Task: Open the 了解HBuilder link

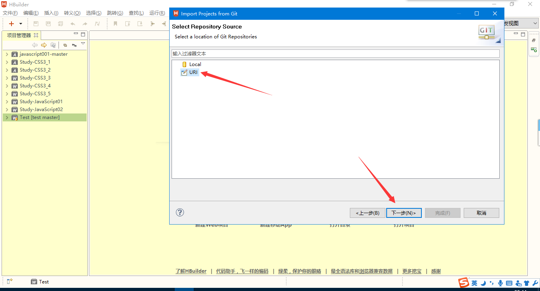Action: [191, 271]
